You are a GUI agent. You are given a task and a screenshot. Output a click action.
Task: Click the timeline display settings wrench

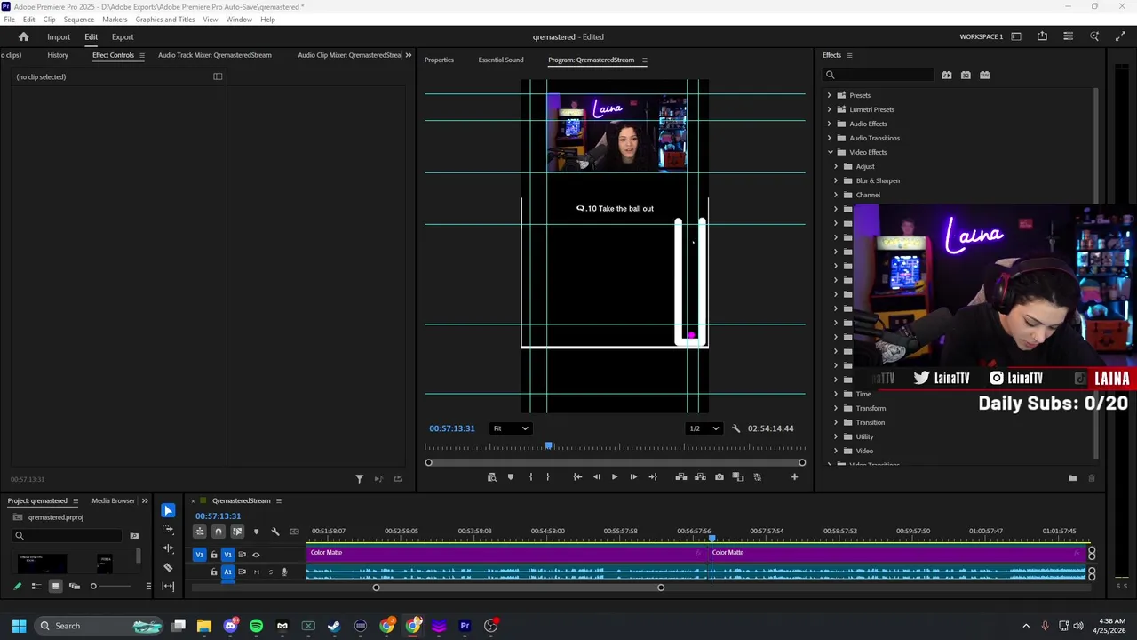click(275, 532)
